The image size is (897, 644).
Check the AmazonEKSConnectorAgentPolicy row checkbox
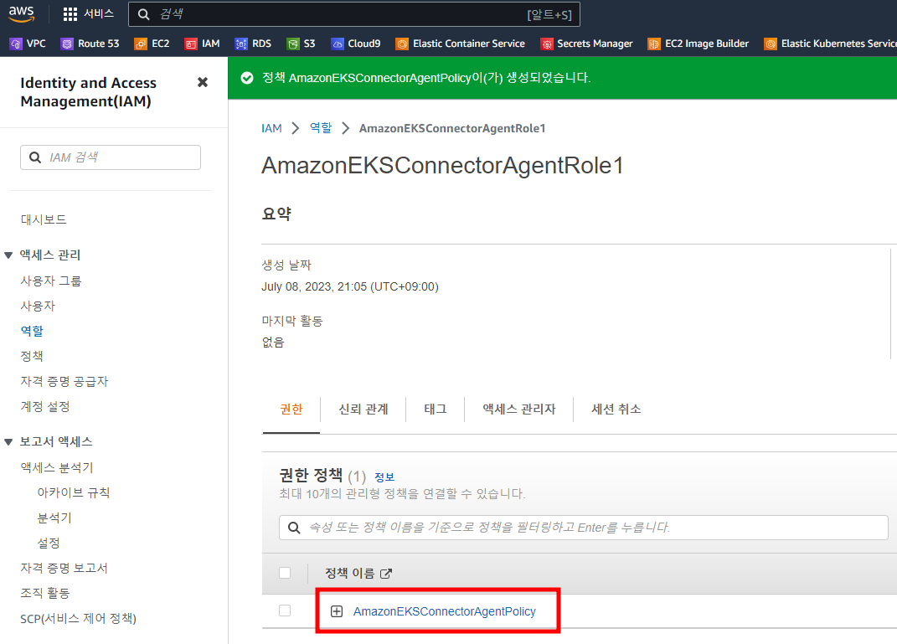coord(285,611)
